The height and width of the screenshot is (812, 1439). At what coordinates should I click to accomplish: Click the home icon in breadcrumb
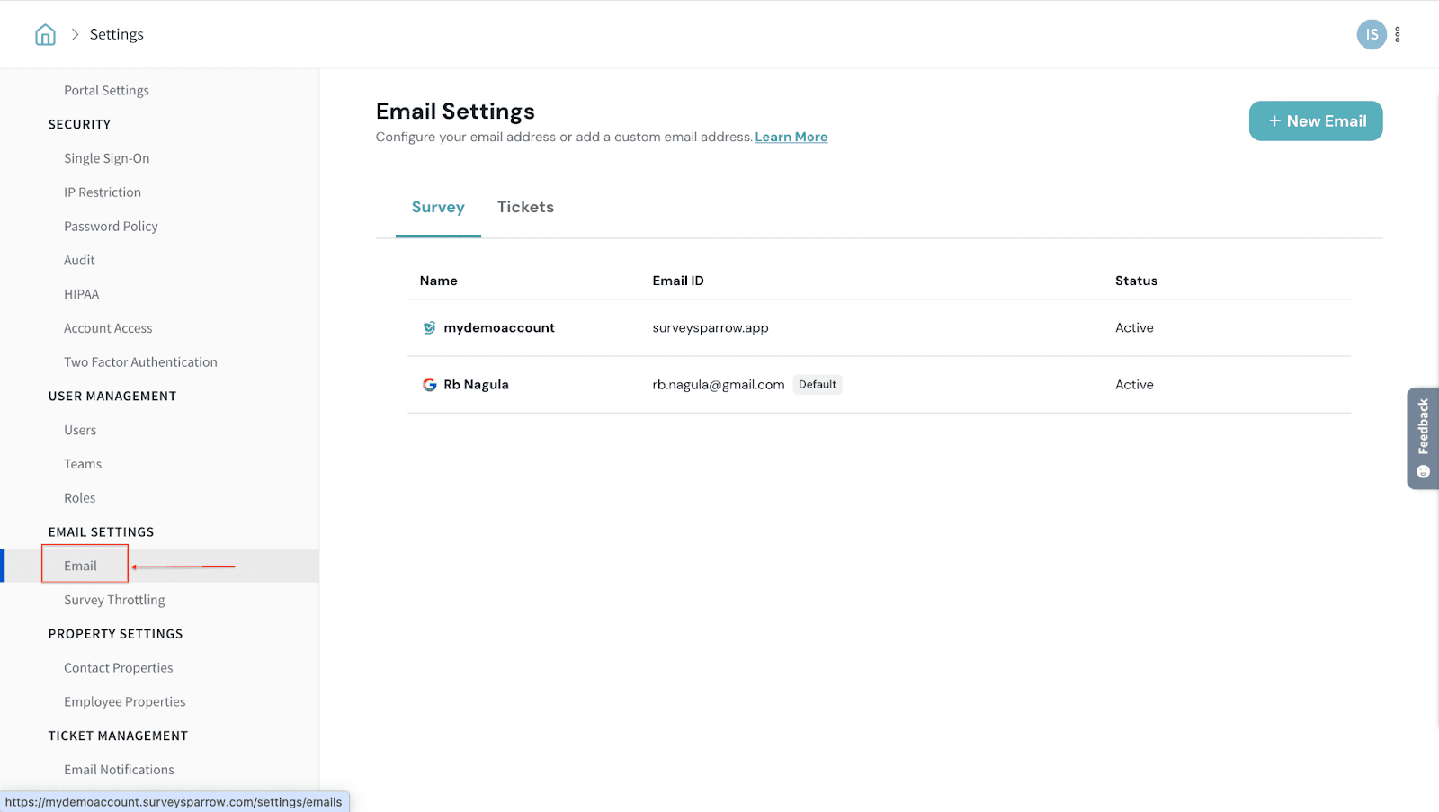[45, 35]
